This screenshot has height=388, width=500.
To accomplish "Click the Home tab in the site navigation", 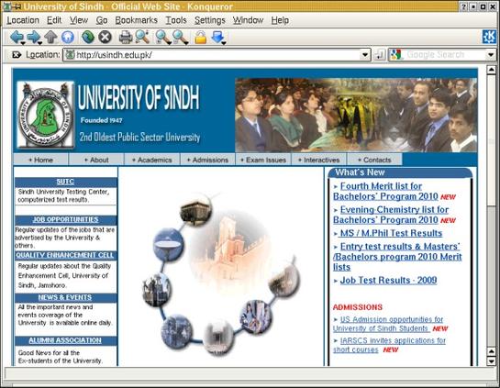I will 40,160.
